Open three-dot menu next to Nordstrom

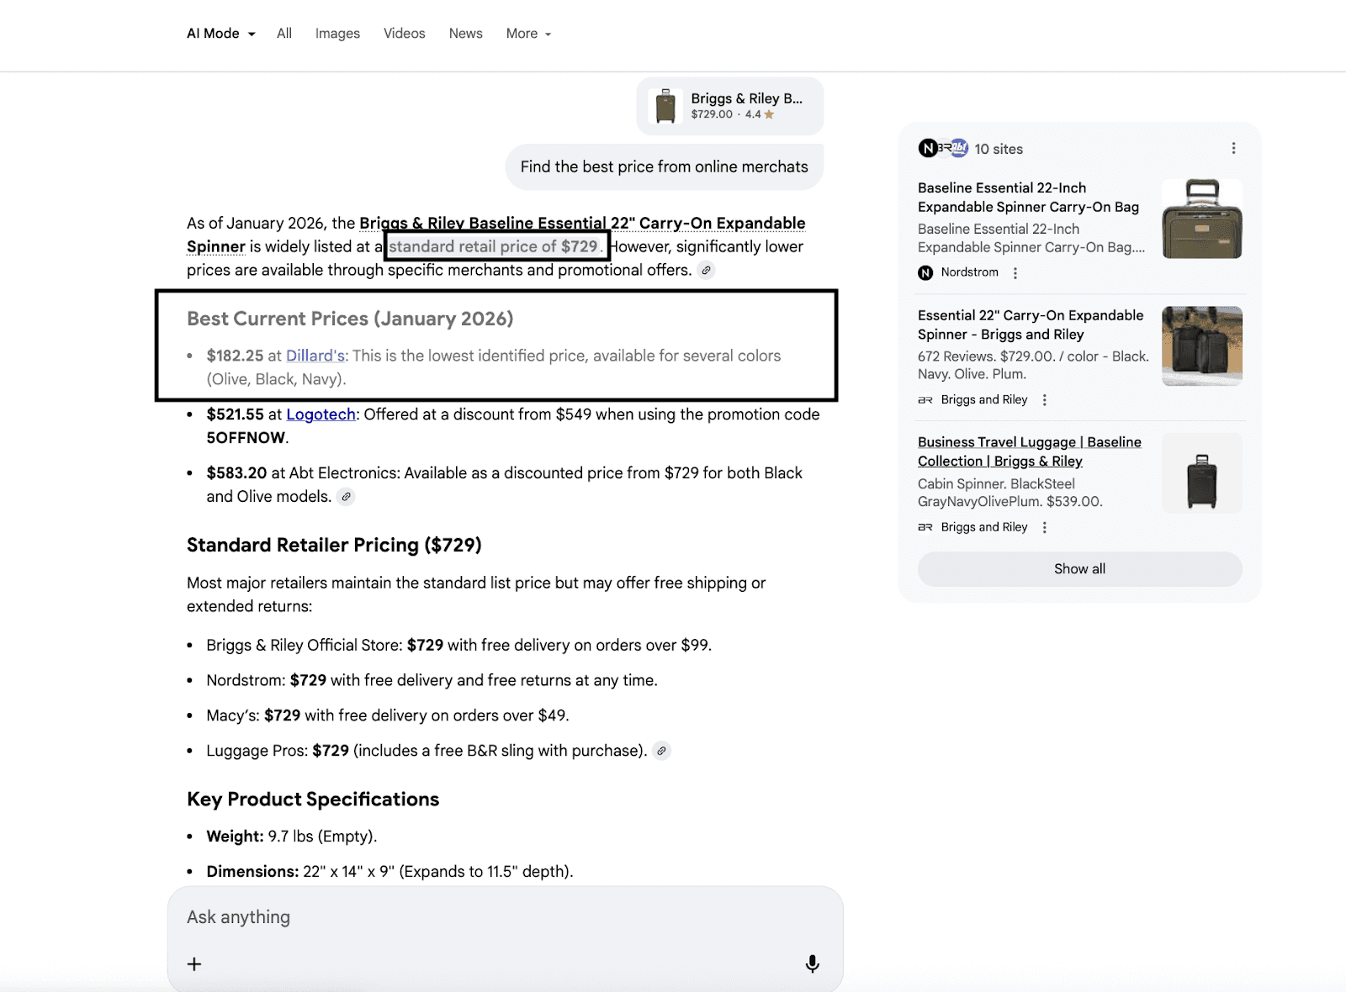(1015, 273)
